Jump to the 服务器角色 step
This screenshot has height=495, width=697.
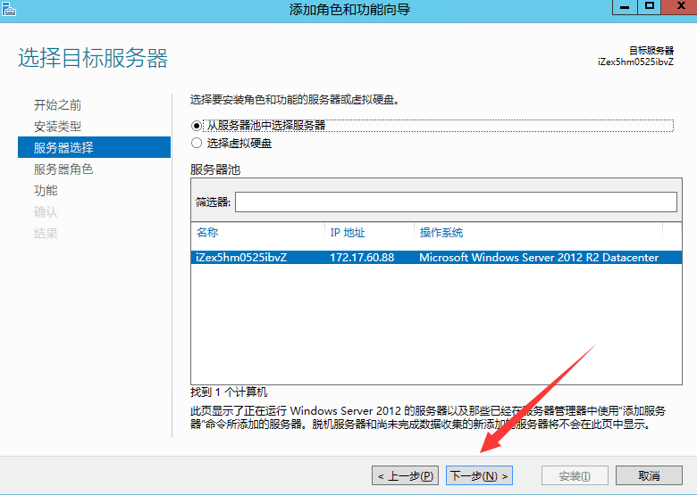tap(63, 169)
